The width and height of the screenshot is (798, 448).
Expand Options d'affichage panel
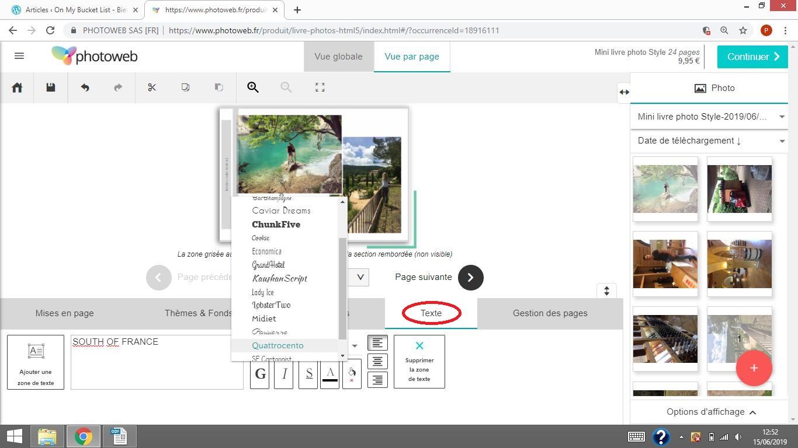click(710, 412)
